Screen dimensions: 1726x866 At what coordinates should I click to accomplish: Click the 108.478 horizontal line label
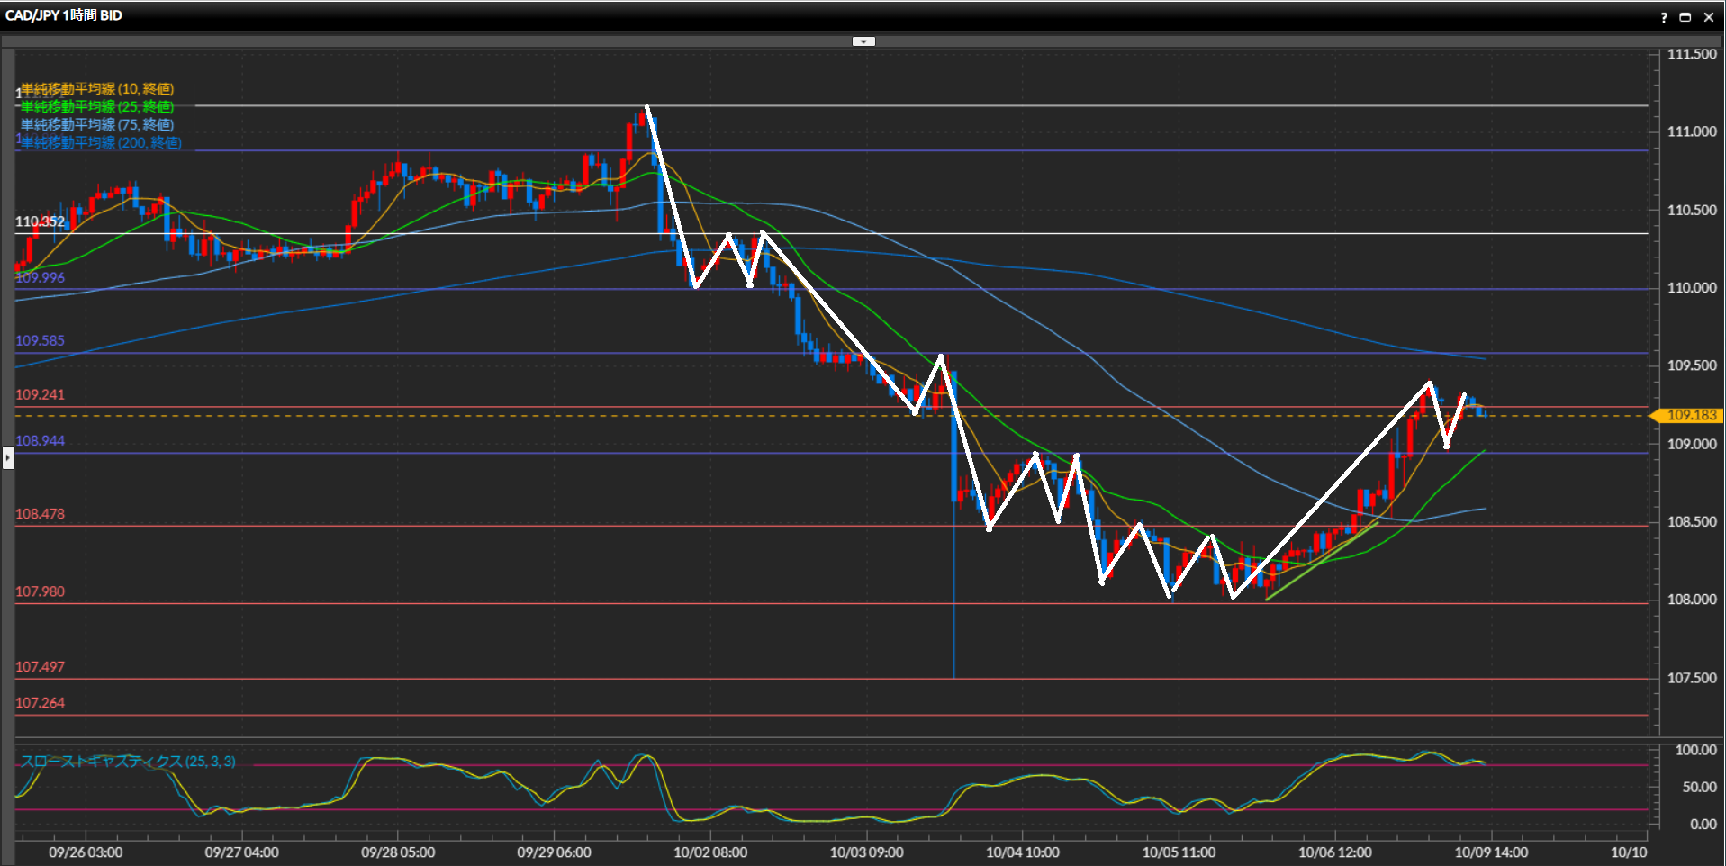pos(40,514)
